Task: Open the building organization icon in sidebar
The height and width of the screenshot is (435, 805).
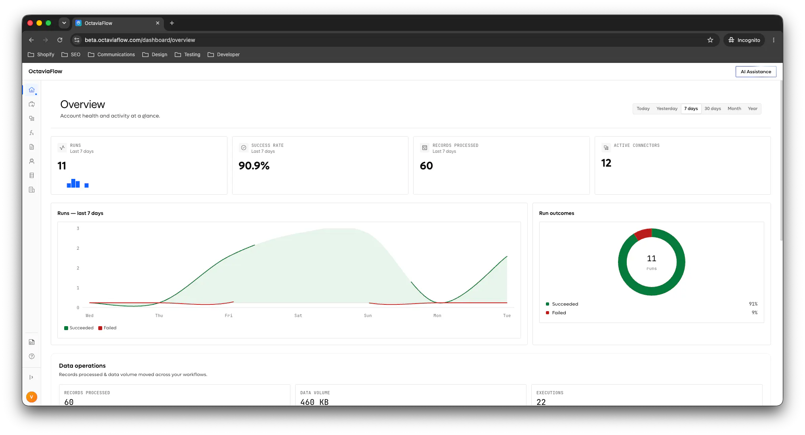Action: [x=32, y=190]
